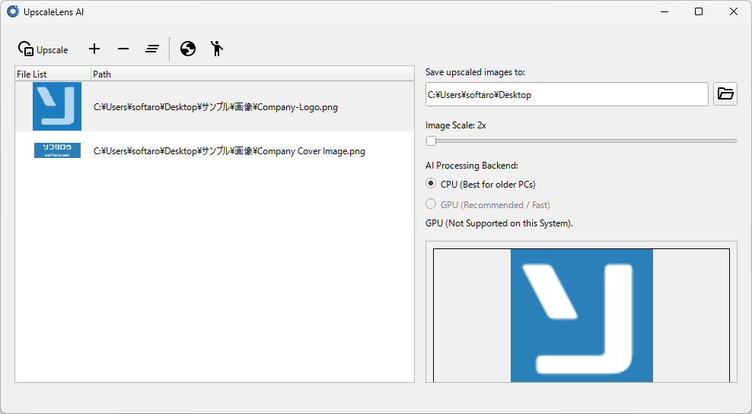This screenshot has width=752, height=414.
Task: Select the Company-Logo.png path row
Action: pyautogui.click(x=215, y=107)
